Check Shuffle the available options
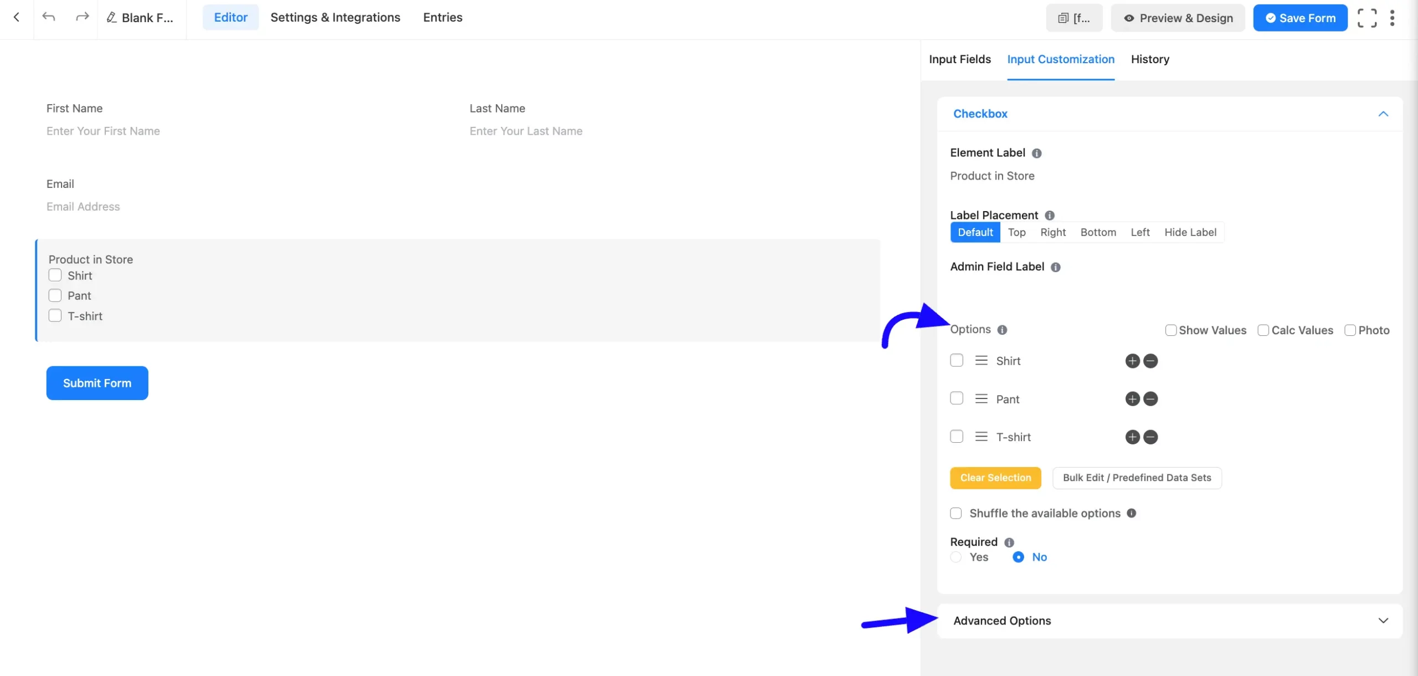This screenshot has height=676, width=1418. [x=956, y=513]
